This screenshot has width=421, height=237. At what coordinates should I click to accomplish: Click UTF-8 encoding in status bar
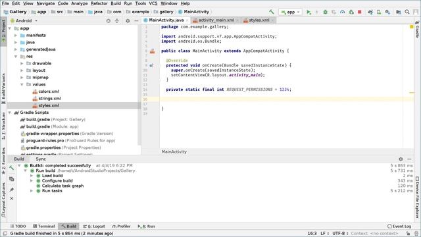point(340,234)
